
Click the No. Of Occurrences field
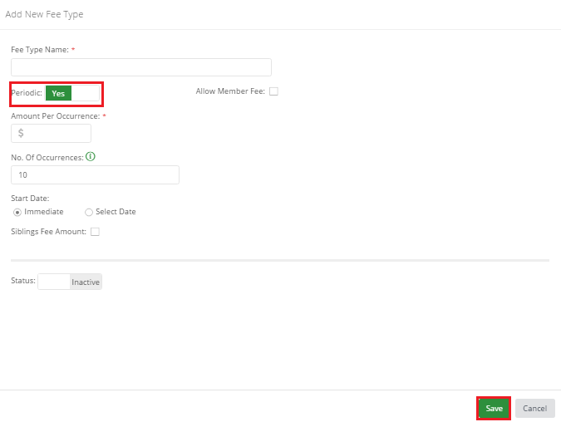96,175
